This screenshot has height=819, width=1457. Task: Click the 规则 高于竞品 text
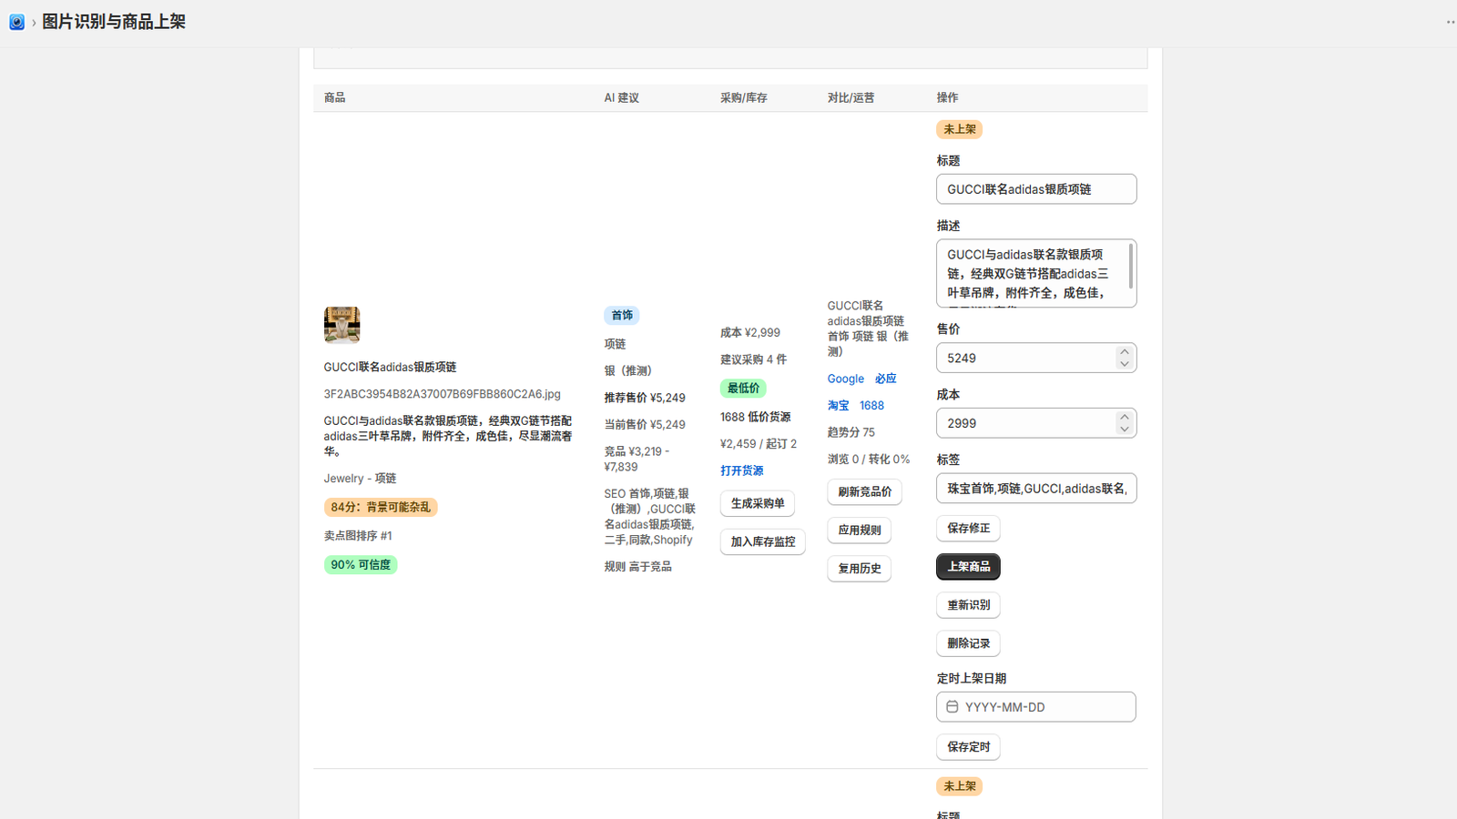point(637,567)
